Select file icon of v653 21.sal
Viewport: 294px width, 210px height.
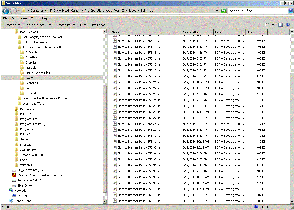tap(115, 82)
